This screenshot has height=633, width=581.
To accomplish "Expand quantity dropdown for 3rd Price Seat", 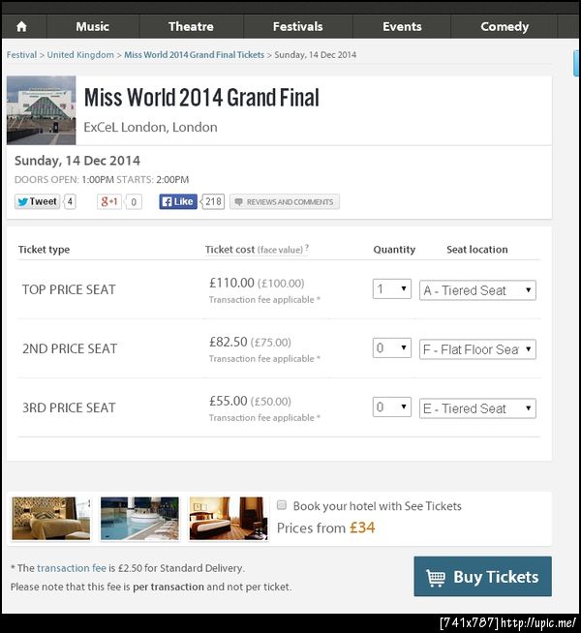I will coord(392,407).
